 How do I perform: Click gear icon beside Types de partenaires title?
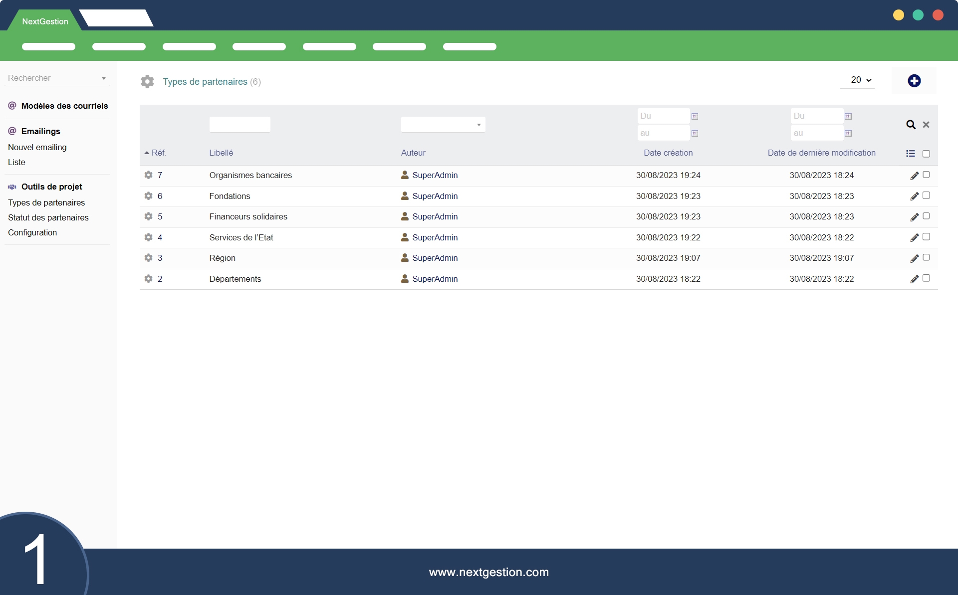147,81
